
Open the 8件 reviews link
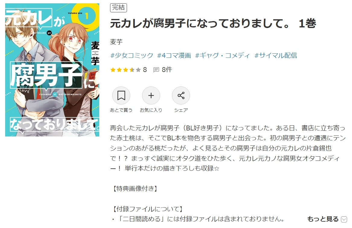(167, 70)
